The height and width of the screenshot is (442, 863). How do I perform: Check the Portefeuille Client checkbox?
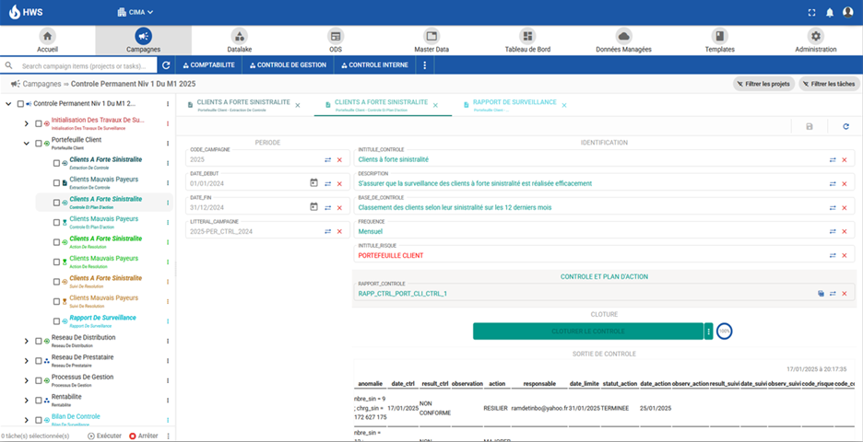coord(38,144)
